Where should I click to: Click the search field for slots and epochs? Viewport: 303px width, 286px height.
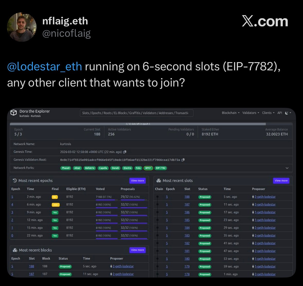pyautogui.click(x=136, y=113)
